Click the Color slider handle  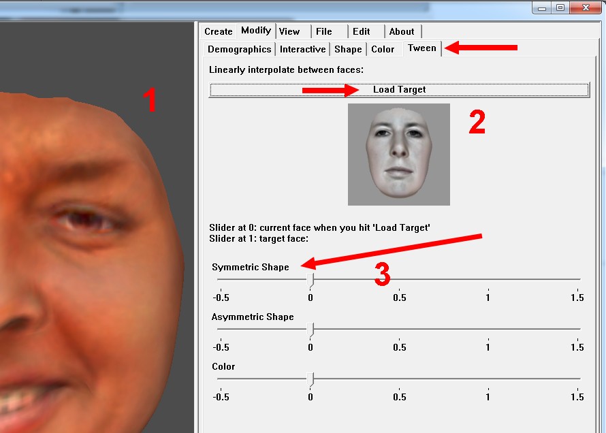pyautogui.click(x=310, y=379)
